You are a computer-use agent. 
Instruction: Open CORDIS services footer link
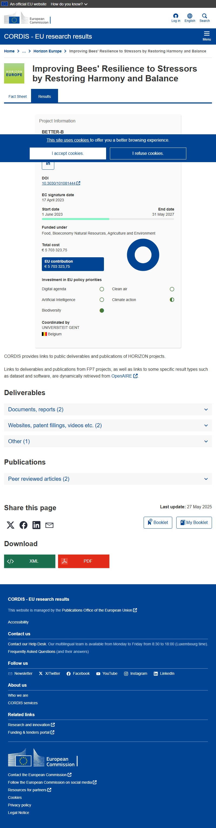coord(23,703)
